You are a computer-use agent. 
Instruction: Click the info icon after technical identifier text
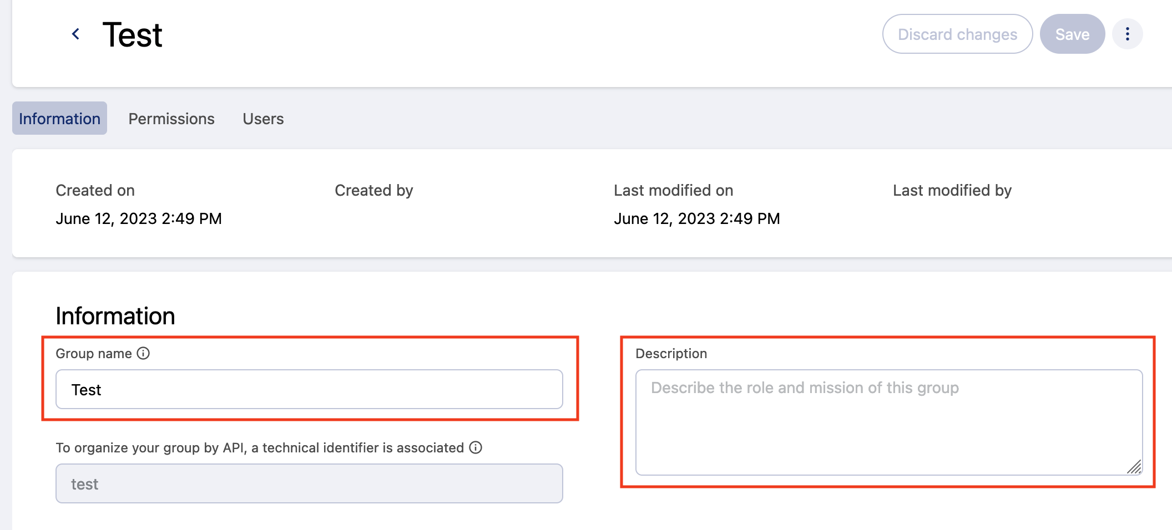476,447
